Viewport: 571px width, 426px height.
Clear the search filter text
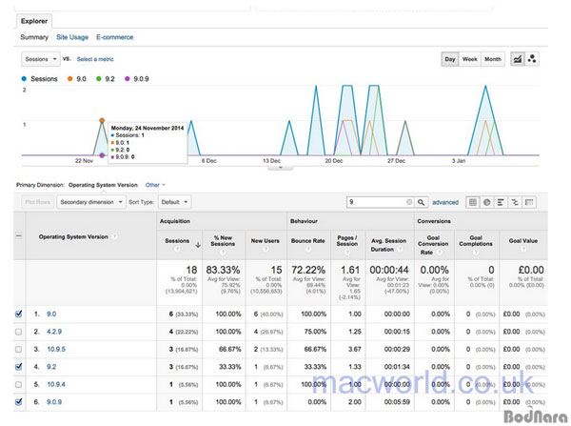pos(409,202)
